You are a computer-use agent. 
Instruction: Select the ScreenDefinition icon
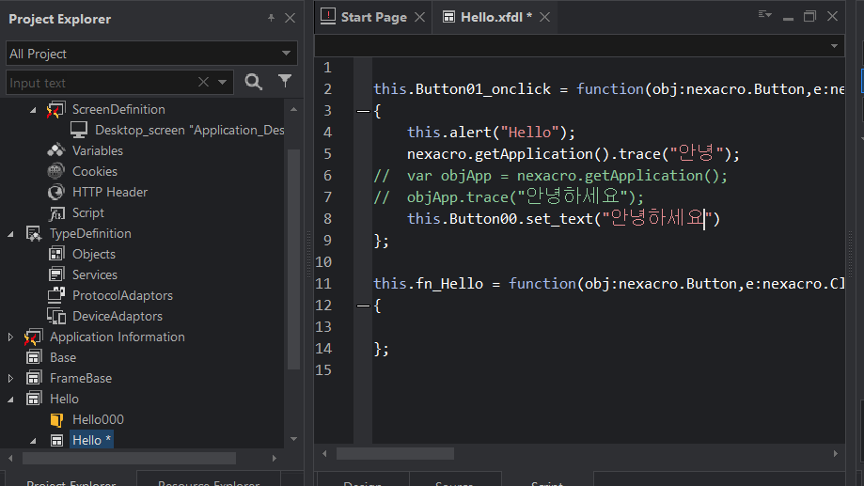pos(55,110)
